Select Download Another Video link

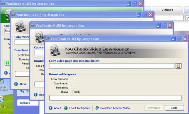(115, 108)
